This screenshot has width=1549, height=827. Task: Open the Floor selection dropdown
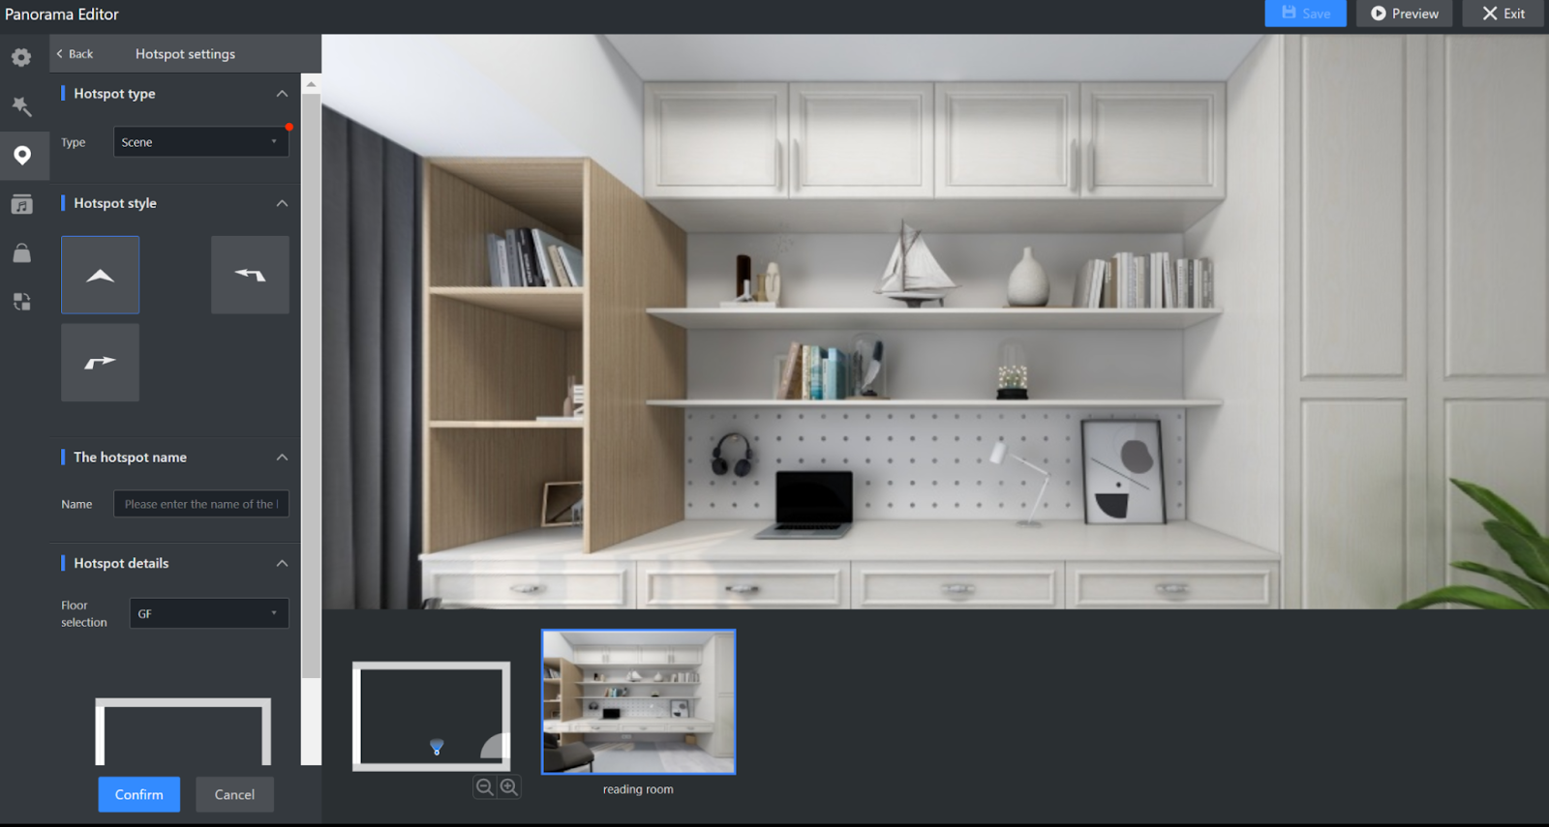(x=209, y=613)
